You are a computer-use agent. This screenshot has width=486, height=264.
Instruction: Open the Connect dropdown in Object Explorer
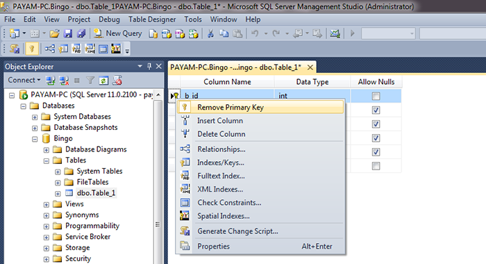(24, 80)
